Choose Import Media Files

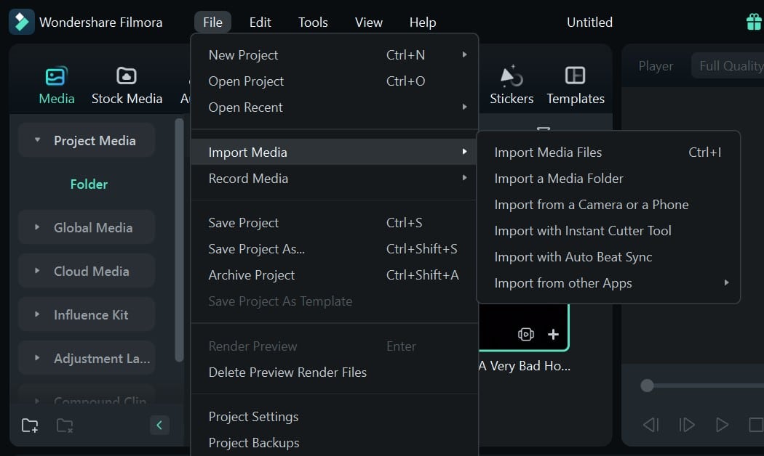tap(608, 152)
